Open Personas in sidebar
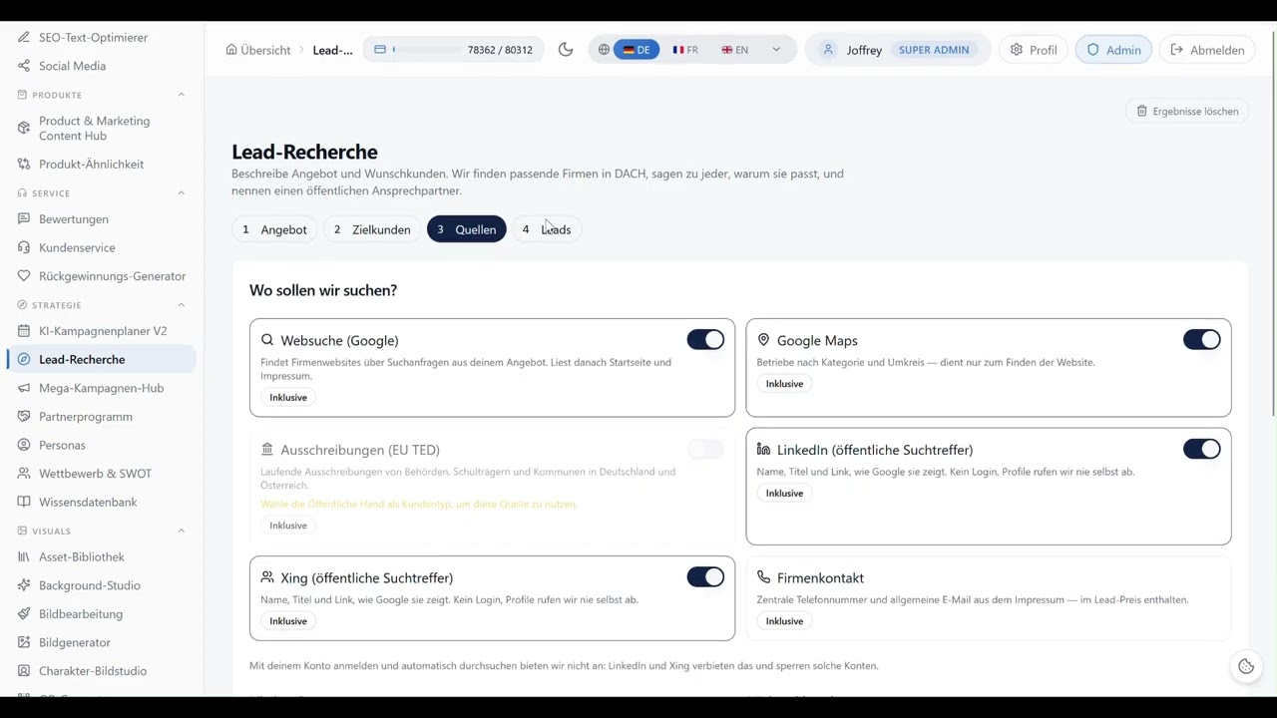Screen dimensions: 1277x718 [x=62, y=445]
